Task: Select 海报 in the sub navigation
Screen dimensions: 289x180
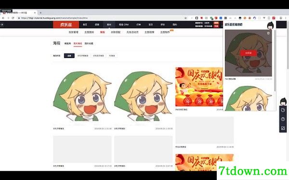Action: pos(103,32)
